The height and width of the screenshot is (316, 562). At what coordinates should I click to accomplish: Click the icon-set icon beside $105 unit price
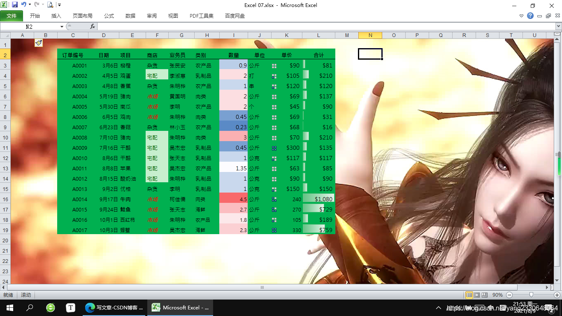[274, 76]
